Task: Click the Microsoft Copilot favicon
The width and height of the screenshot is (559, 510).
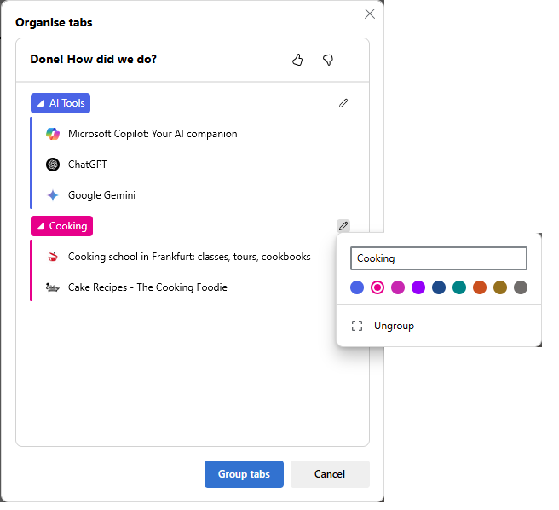Action: [53, 134]
